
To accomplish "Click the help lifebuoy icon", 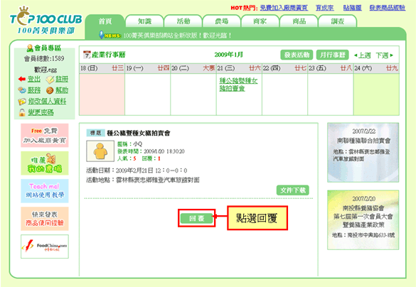I will pyautogui.click(x=50, y=90).
